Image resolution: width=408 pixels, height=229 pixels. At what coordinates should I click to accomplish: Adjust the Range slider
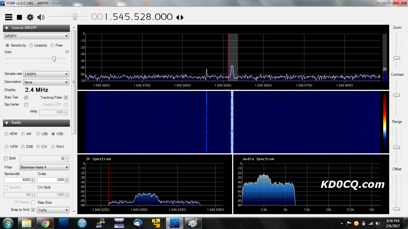click(x=396, y=147)
